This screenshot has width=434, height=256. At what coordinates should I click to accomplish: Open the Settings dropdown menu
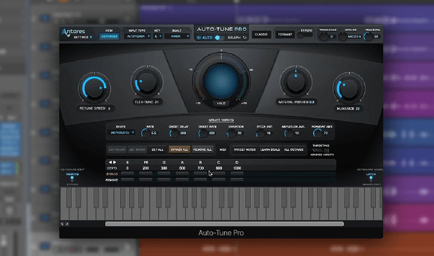[83, 37]
